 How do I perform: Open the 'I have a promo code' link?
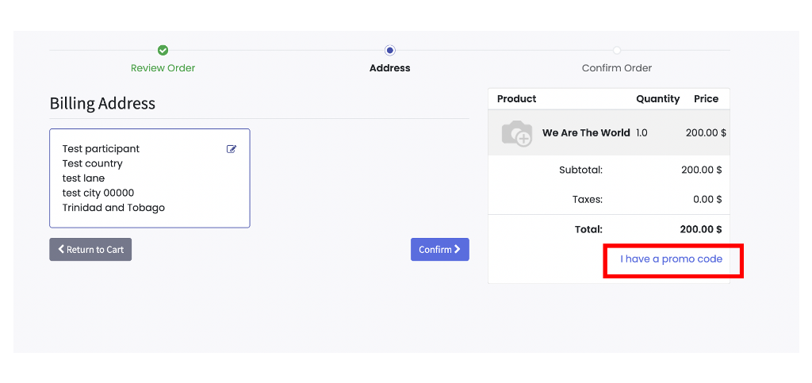pyautogui.click(x=671, y=259)
